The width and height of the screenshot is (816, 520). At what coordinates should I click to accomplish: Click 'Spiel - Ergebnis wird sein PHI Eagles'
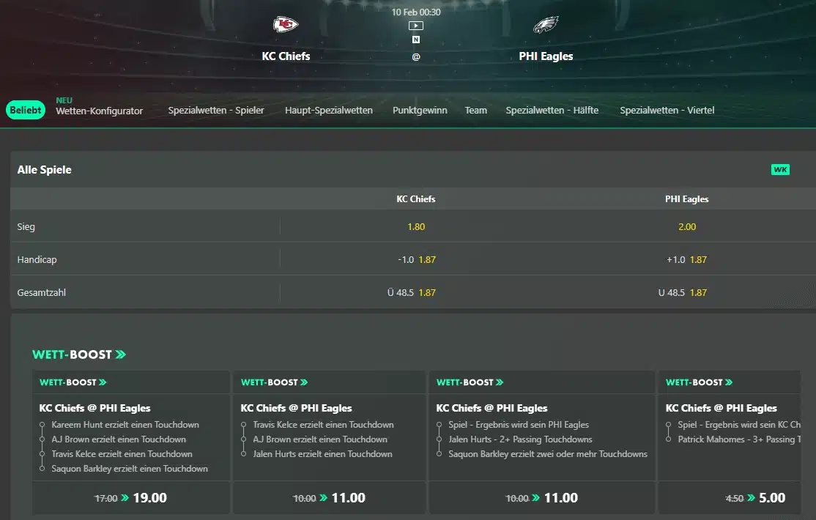519,425
